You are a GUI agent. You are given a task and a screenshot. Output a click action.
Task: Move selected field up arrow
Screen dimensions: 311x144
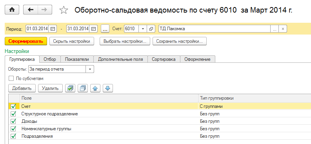pyautogui.click(x=95, y=88)
